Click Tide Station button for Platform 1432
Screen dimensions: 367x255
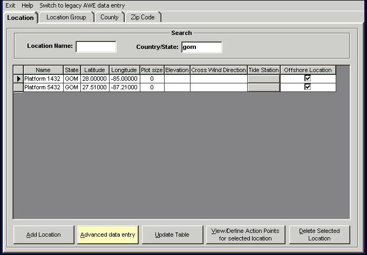[x=263, y=79]
